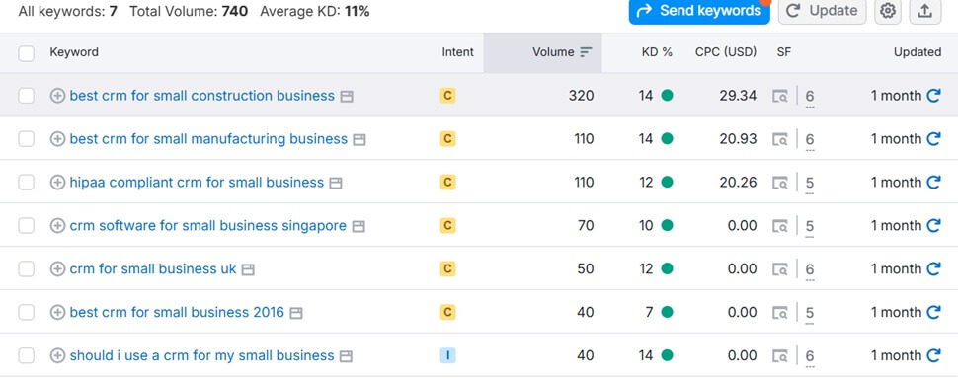Click the 29.34 CPC value
This screenshot has height=378, width=958.
[738, 96]
